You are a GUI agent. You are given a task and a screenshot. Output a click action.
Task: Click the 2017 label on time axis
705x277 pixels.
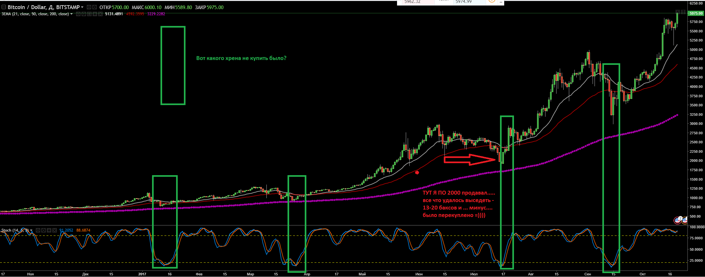coord(142,274)
